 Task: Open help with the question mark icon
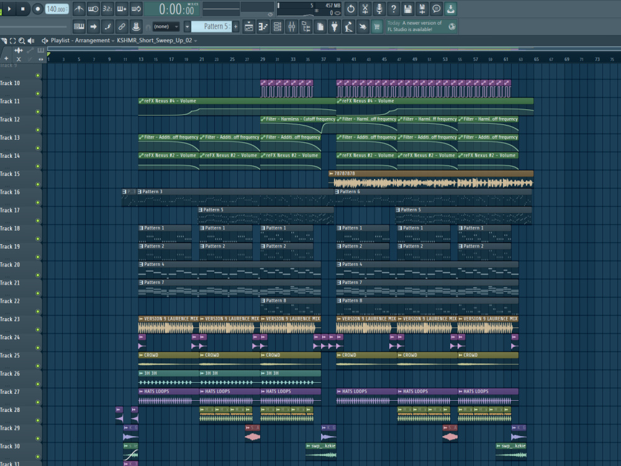point(393,9)
